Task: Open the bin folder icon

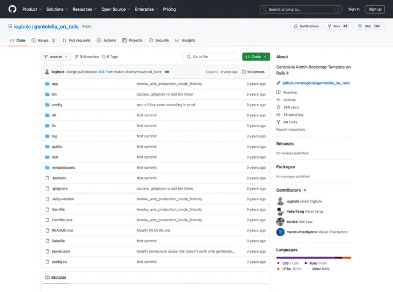Action: [47, 94]
